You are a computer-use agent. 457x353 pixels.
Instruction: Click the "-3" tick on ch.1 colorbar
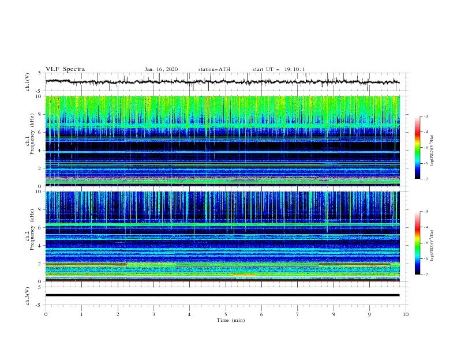pyautogui.click(x=425, y=116)
